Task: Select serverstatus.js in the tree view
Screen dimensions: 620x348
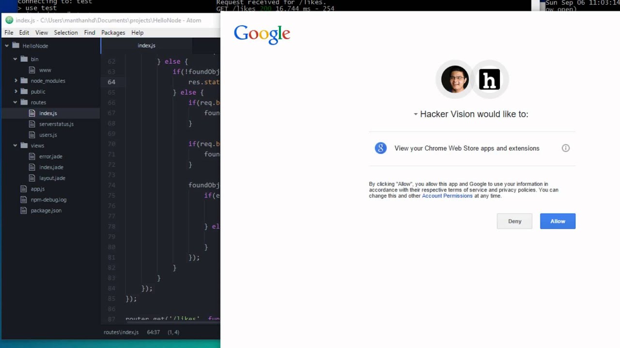Action: (56, 124)
